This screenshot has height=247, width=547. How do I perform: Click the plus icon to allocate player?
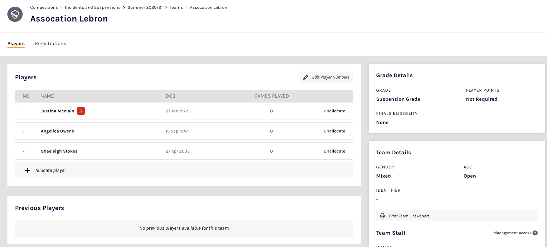(28, 171)
